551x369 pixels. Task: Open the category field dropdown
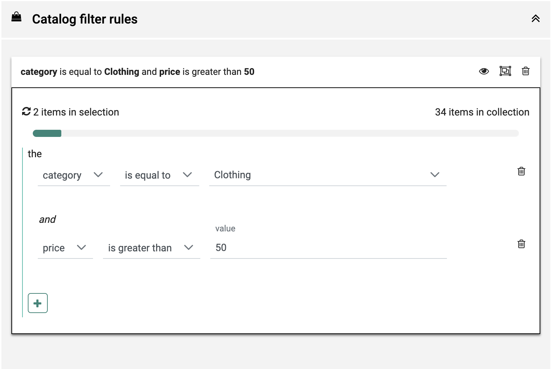pyautogui.click(x=73, y=175)
